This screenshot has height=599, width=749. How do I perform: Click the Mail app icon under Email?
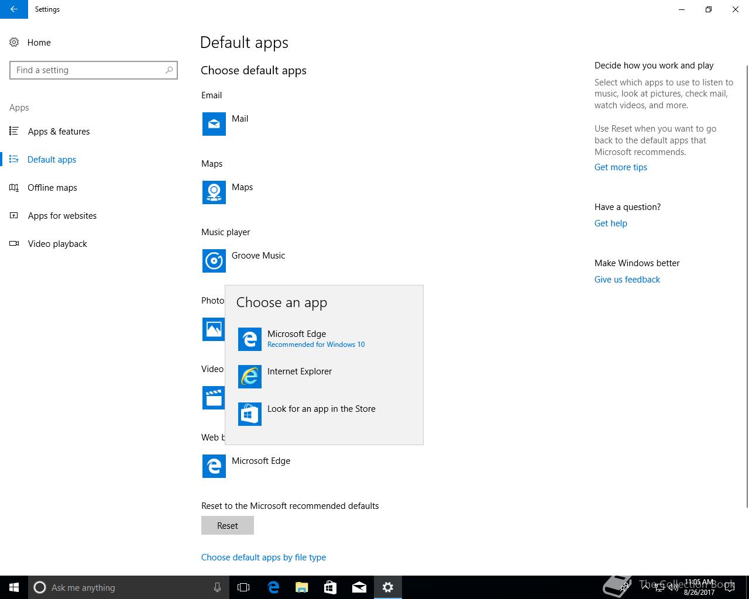tap(214, 124)
